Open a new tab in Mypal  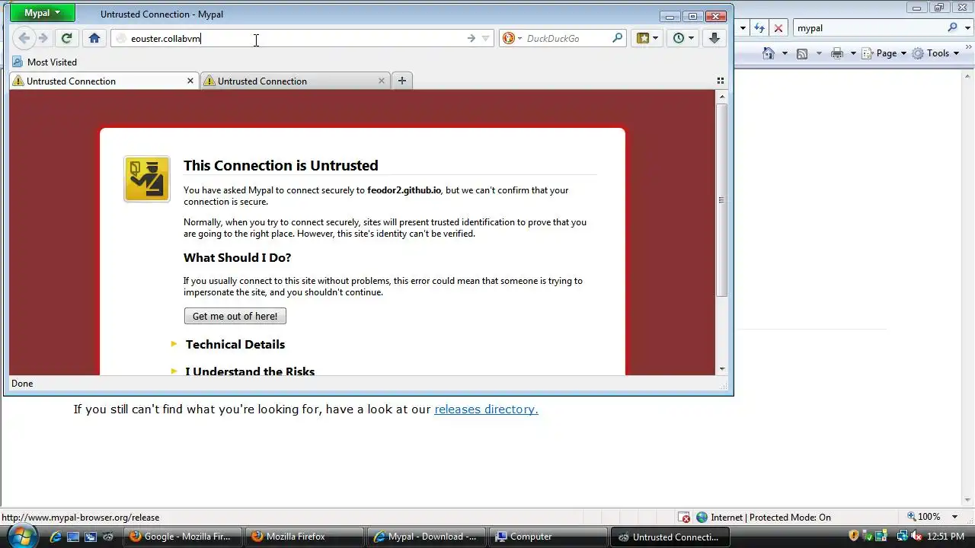[x=401, y=81]
